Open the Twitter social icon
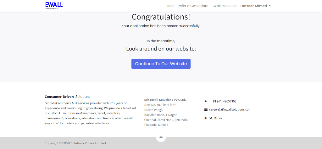 point(211,118)
